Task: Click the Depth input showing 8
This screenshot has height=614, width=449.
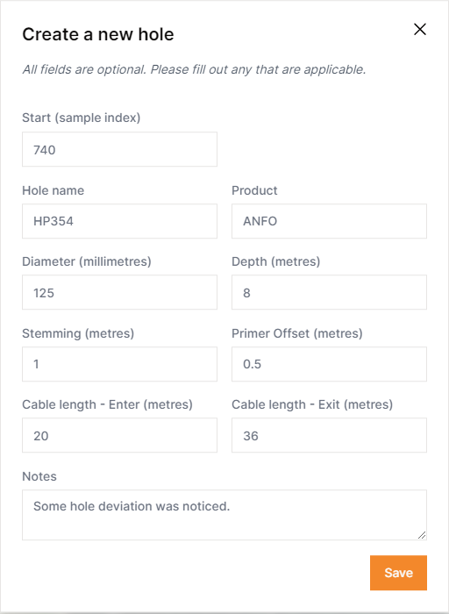Action: pyautogui.click(x=329, y=292)
